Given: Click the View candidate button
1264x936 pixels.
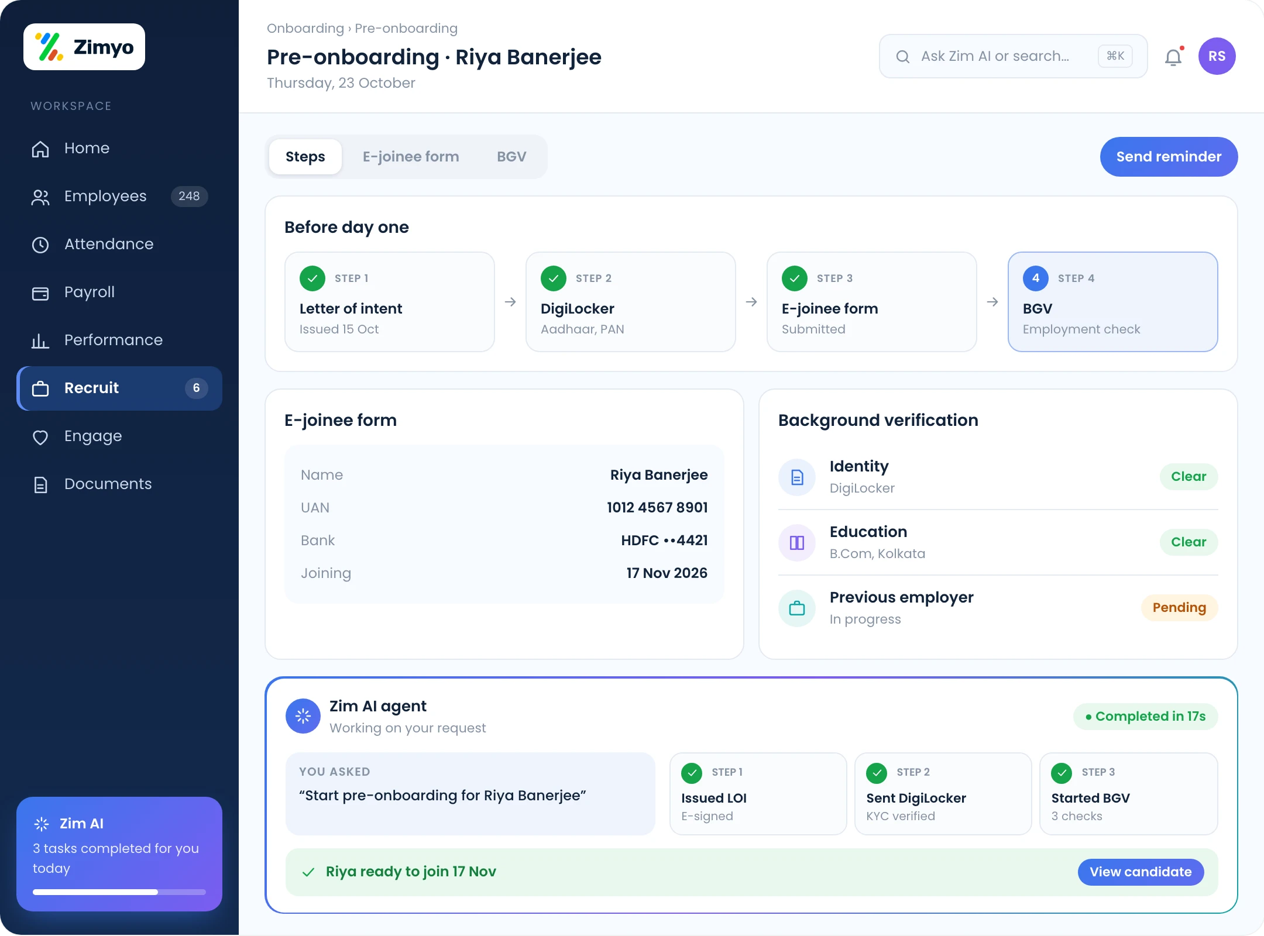Looking at the screenshot, I should [1141, 872].
